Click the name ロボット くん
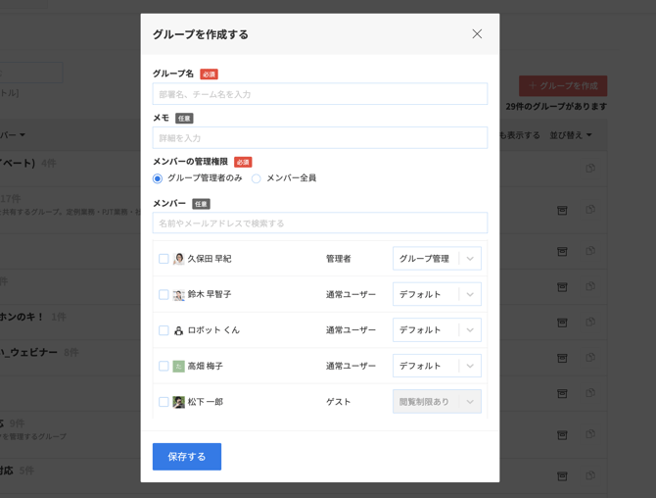This screenshot has width=656, height=498. click(x=213, y=330)
